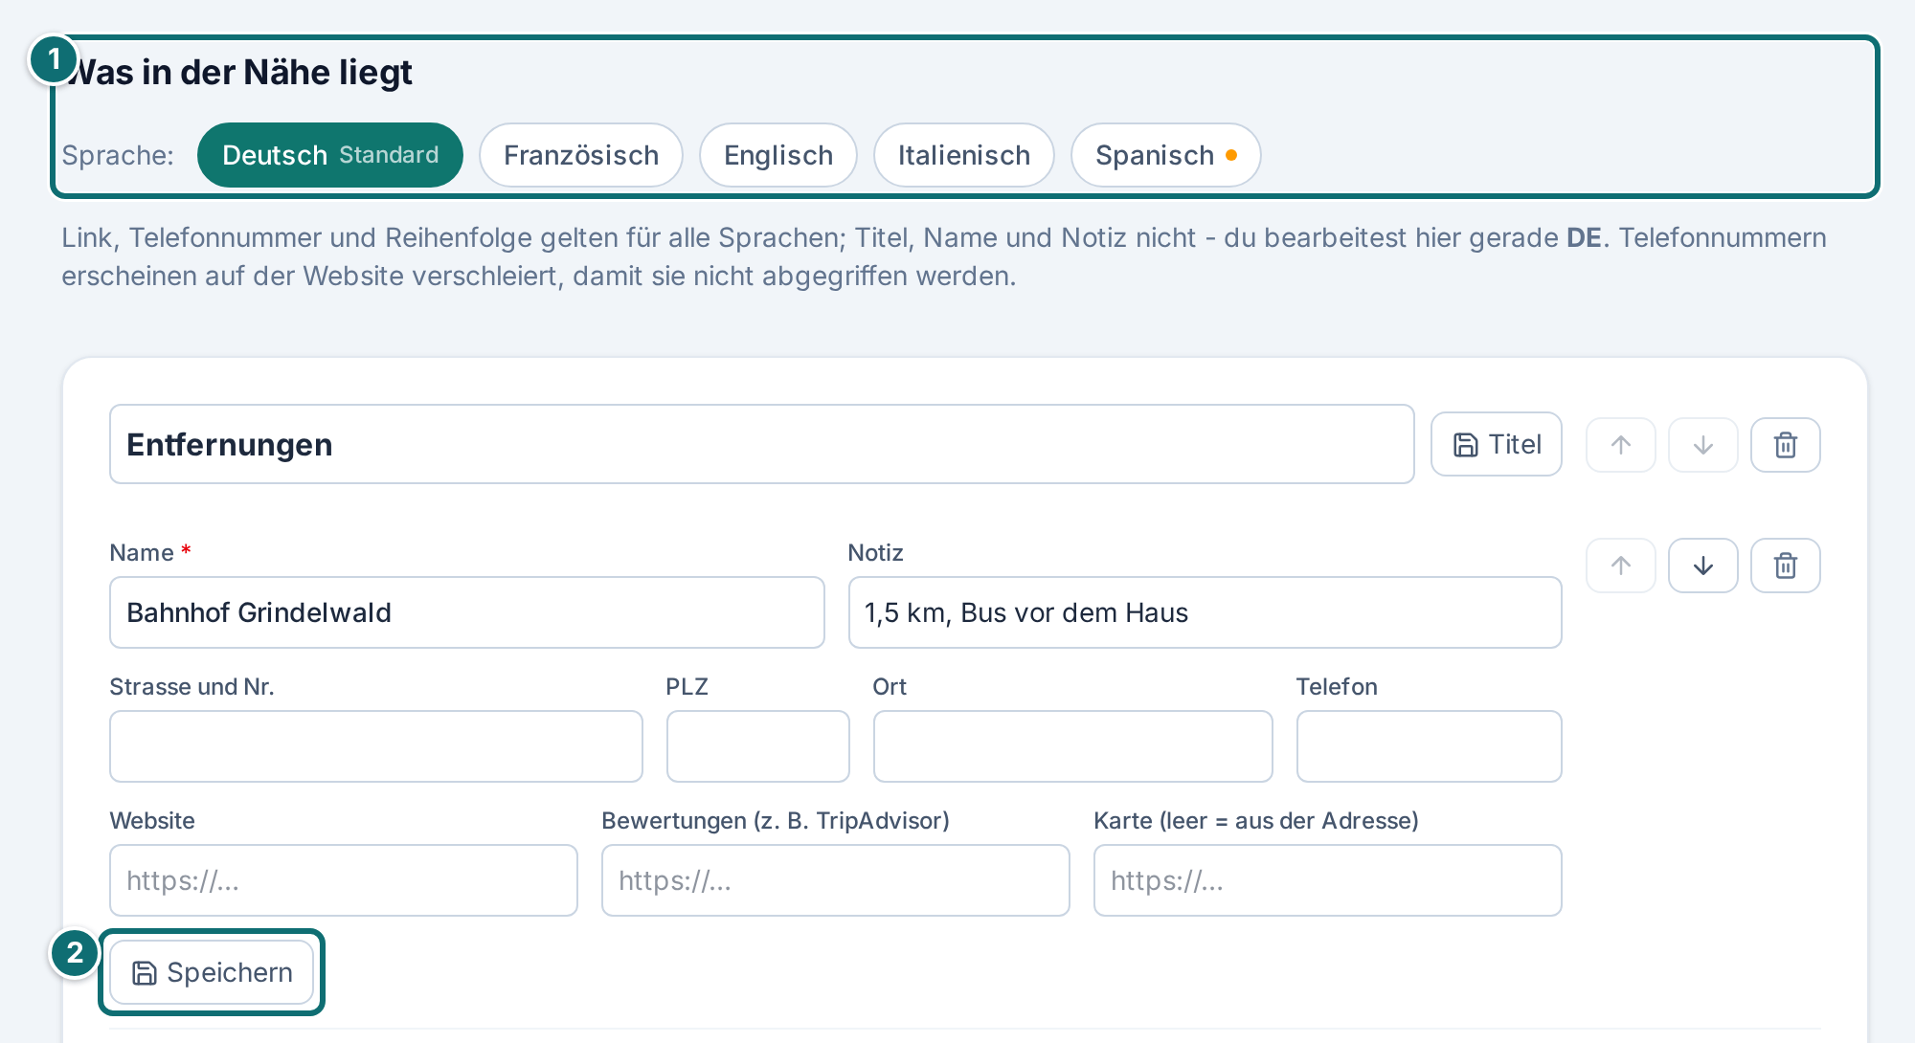
Task: Click the Speichern save button
Action: pos(212,972)
